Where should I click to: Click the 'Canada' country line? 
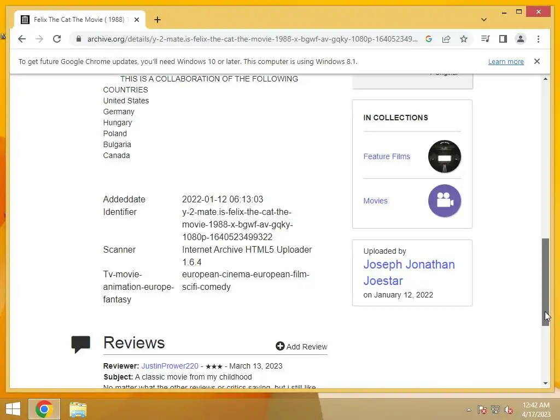[x=116, y=155]
